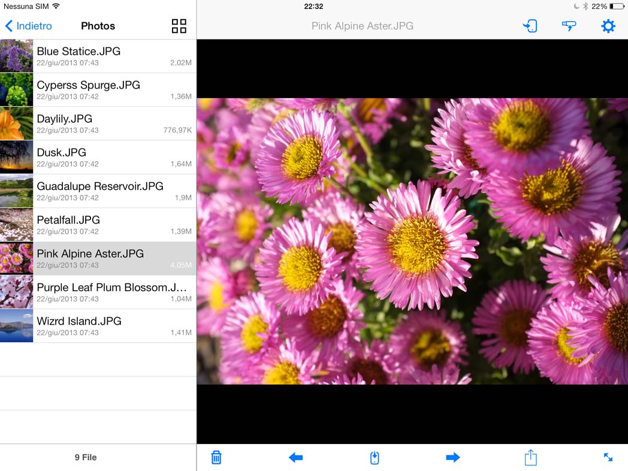This screenshot has height=471, width=628.
Task: Tap the Photos header title
Action: pyautogui.click(x=98, y=26)
